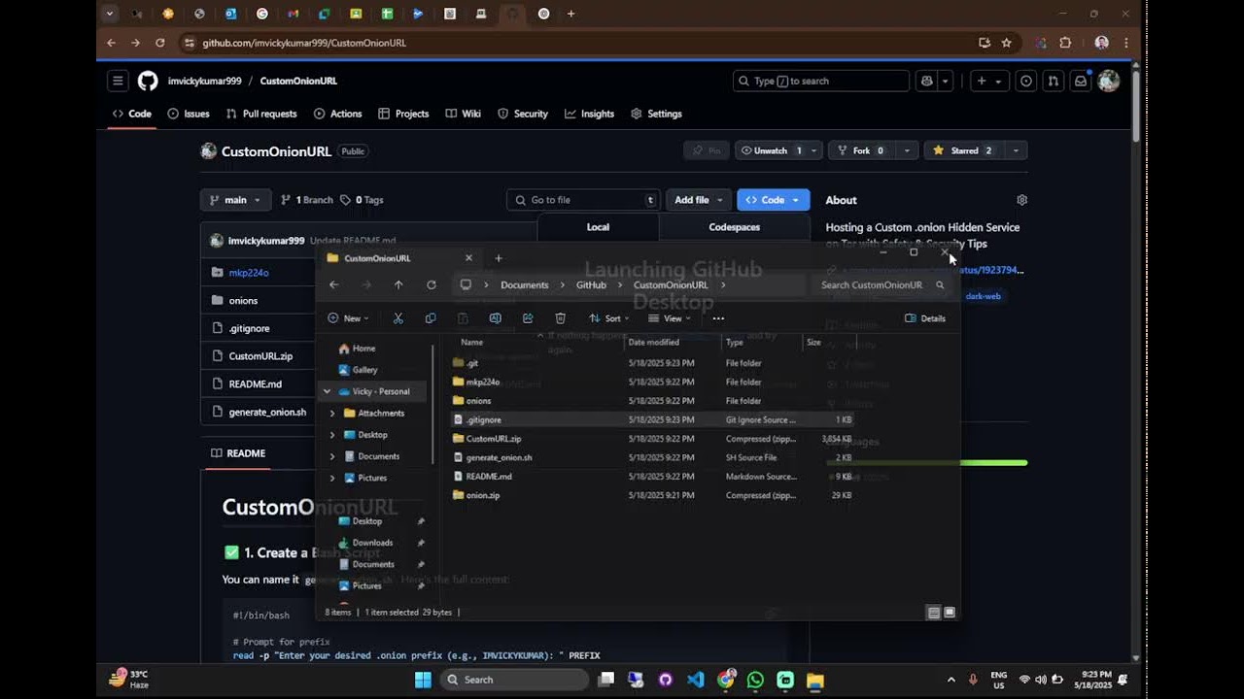Click the GitHub logo in header
The image size is (1244, 699).
click(x=148, y=81)
